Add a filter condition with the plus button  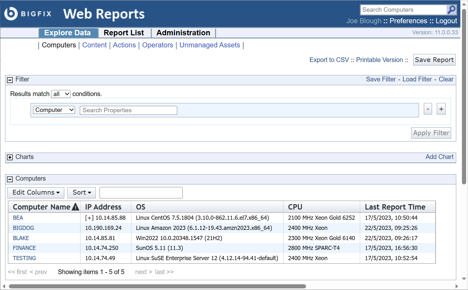click(441, 109)
